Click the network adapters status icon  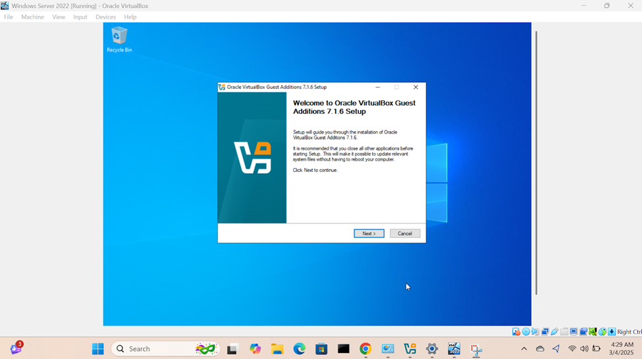click(545, 331)
